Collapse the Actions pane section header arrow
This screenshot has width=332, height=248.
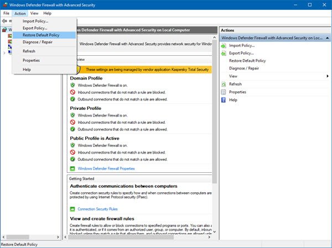pyautogui.click(x=328, y=38)
